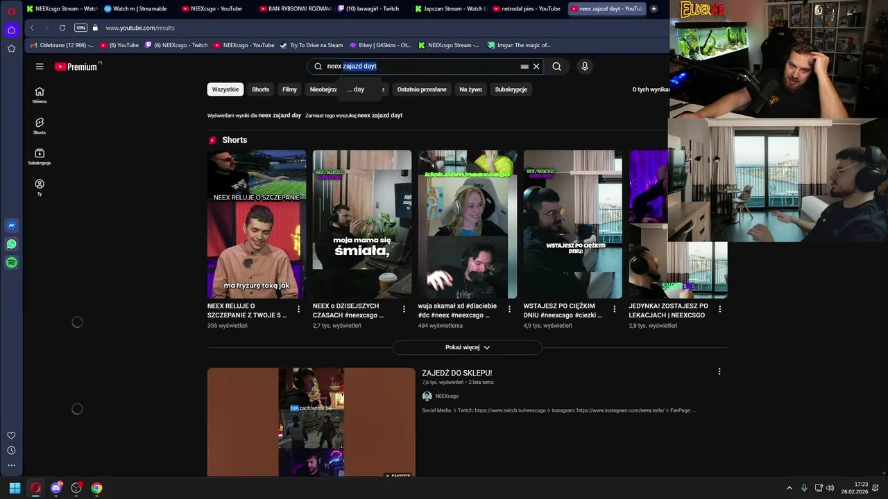The width and height of the screenshot is (888, 499).
Task: Reload the page with browser refresh icon
Action: [x=62, y=28]
